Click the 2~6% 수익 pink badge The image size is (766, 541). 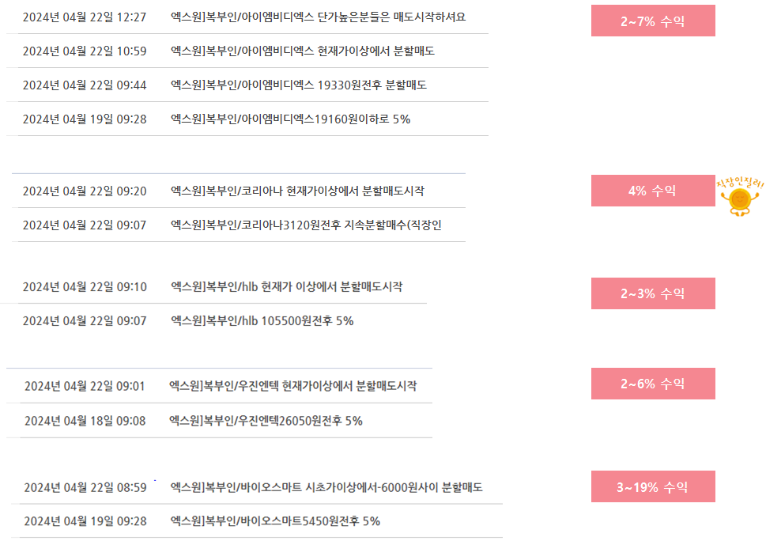[x=653, y=384]
